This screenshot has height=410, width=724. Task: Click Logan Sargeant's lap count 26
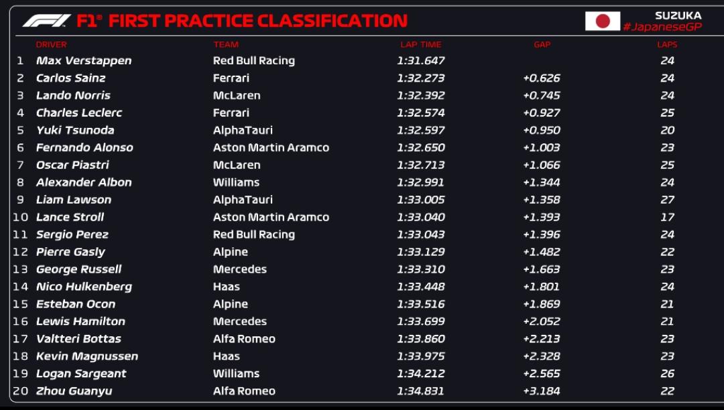coord(667,374)
